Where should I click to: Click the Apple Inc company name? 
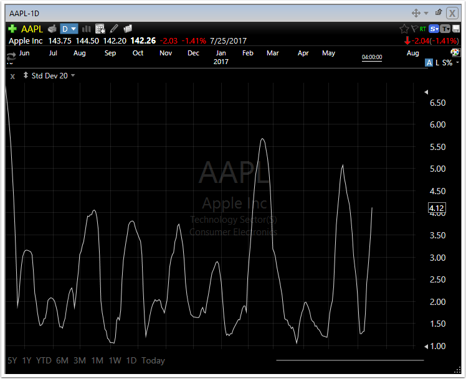coord(26,40)
